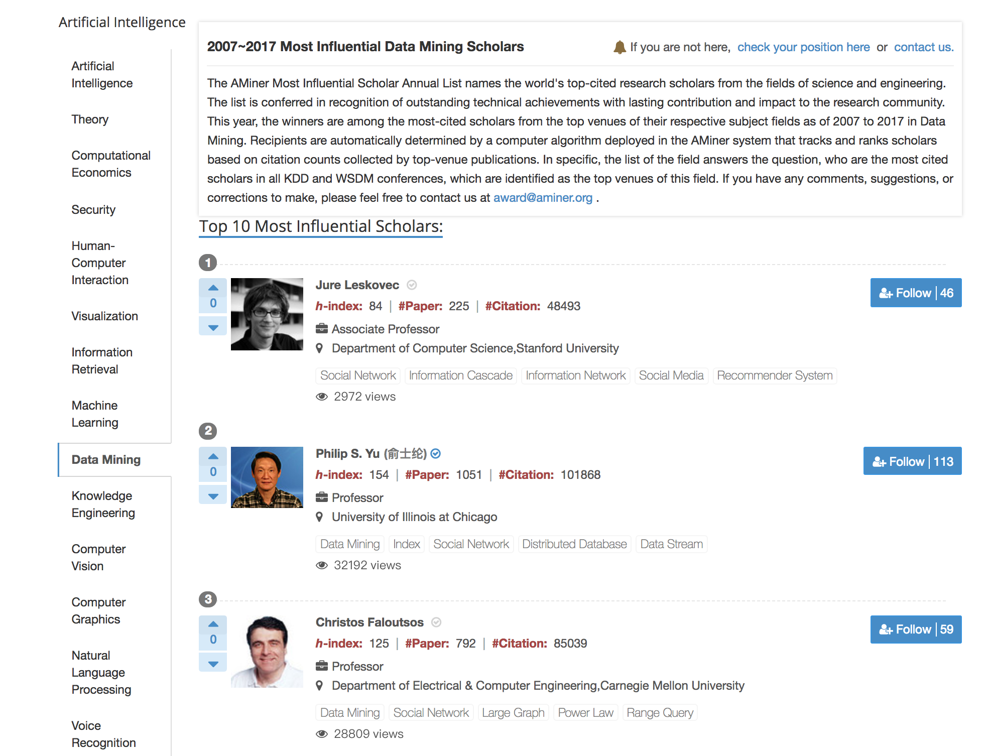Open the 'check your position here' link
The width and height of the screenshot is (989, 756).
[803, 47]
